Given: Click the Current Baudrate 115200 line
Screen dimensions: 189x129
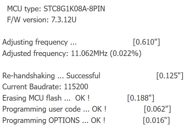Looking at the screenshot, I should pyautogui.click(x=45, y=86).
